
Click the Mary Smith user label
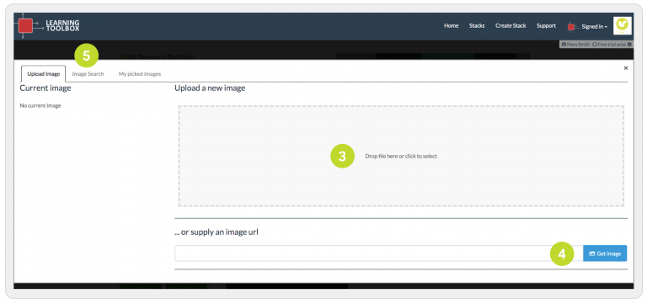(575, 44)
